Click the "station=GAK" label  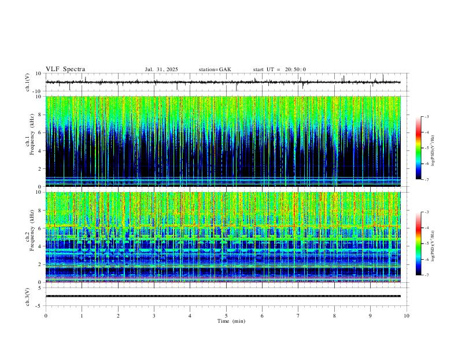pyautogui.click(x=215, y=69)
